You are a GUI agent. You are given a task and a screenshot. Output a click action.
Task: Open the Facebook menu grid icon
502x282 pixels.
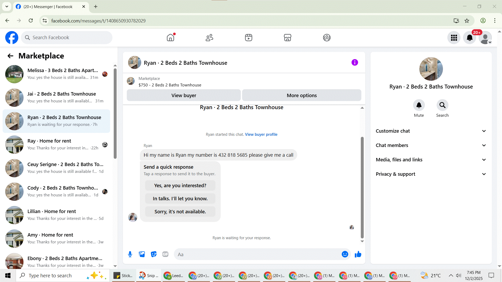pos(454,38)
